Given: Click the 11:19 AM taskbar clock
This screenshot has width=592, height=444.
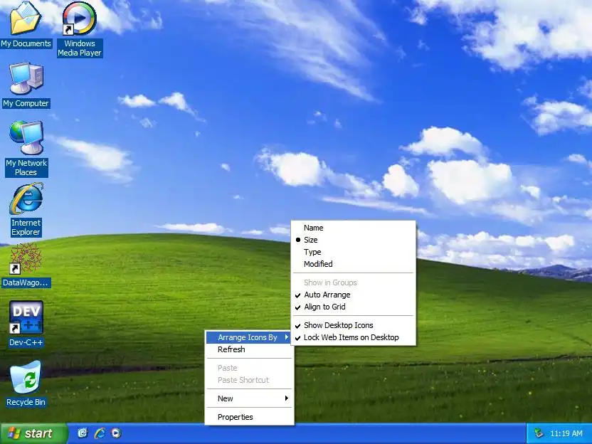Looking at the screenshot, I should [x=566, y=433].
